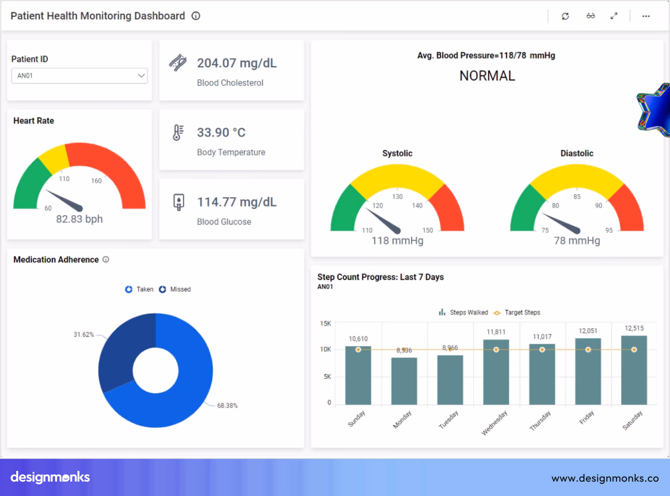Click the Medication Adherence info icon
This screenshot has height=496, width=670.
[106, 259]
